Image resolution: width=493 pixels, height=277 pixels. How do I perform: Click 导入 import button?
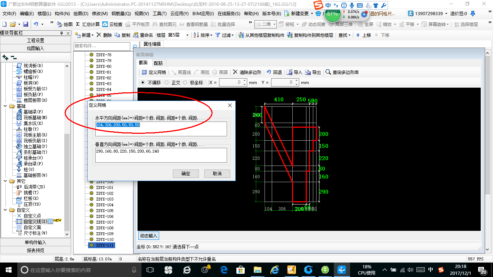[295, 72]
